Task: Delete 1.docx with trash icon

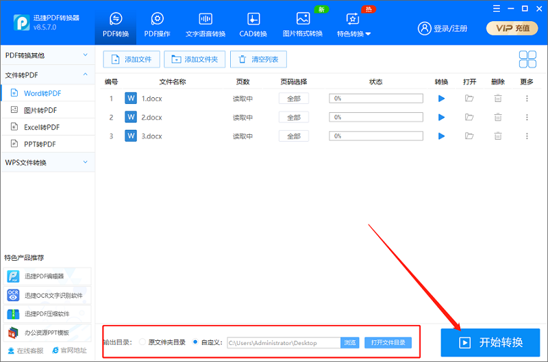Action: 498,99
